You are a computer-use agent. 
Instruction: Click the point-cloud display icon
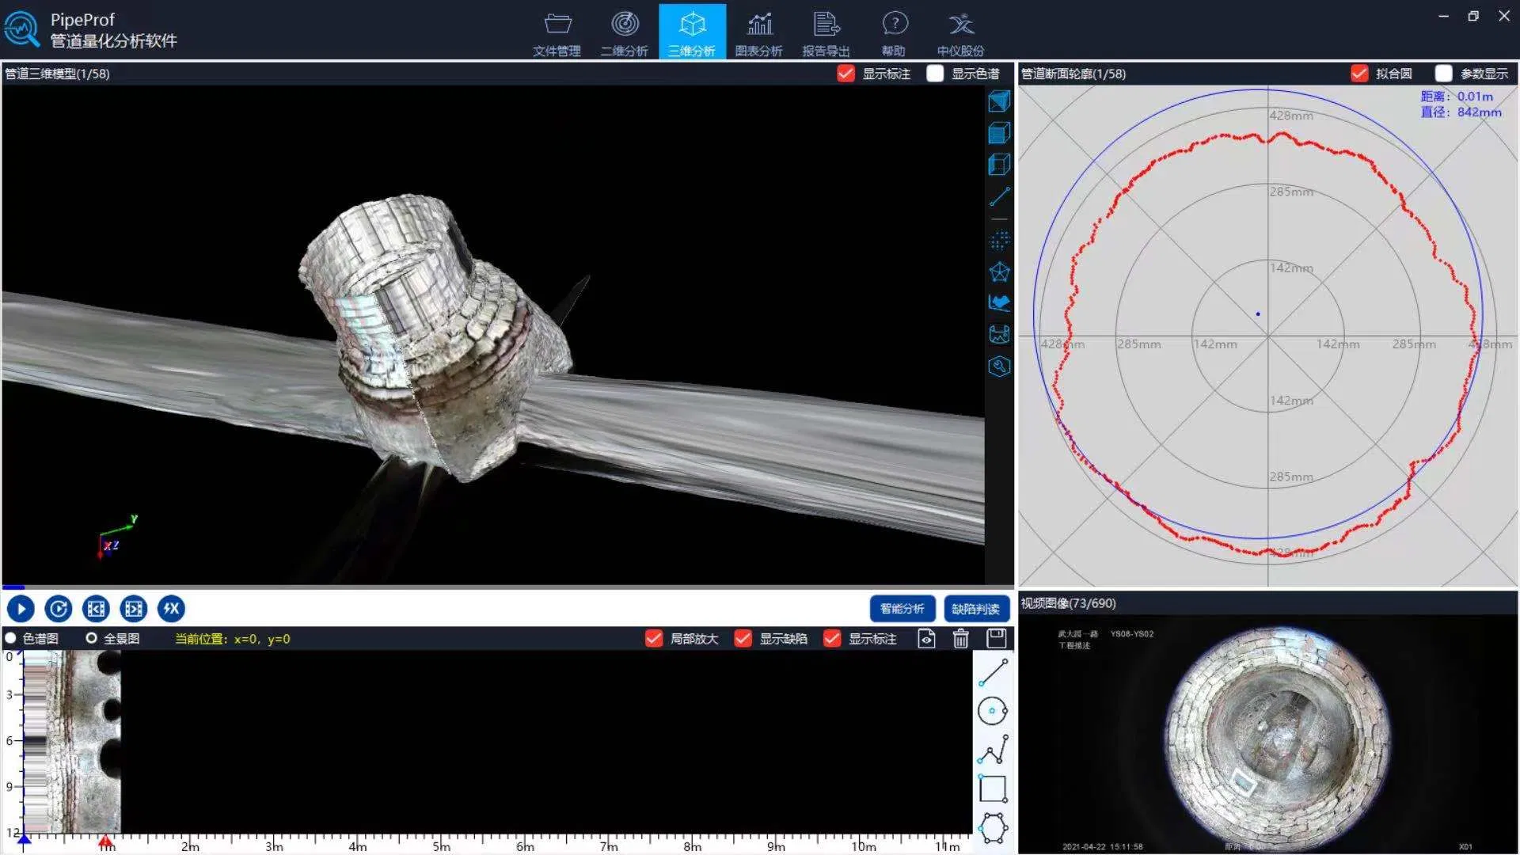click(999, 240)
